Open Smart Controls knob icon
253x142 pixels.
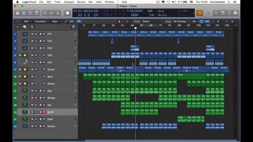point(45,13)
